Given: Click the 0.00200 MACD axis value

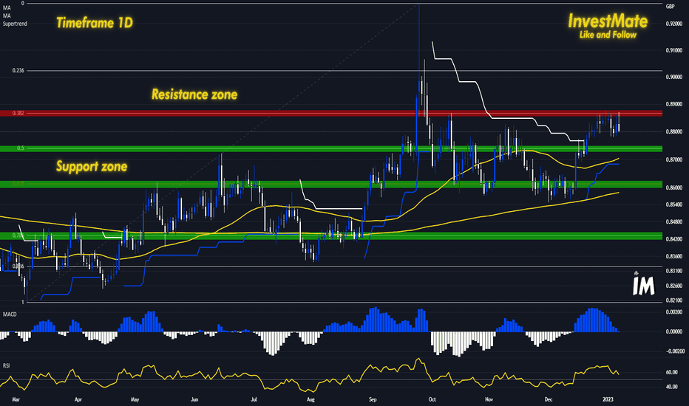Looking at the screenshot, I should tap(674, 312).
